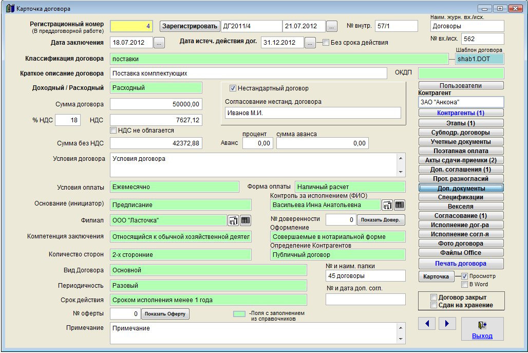
Task: Click the app icon in the title bar
Action: coord(10,9)
